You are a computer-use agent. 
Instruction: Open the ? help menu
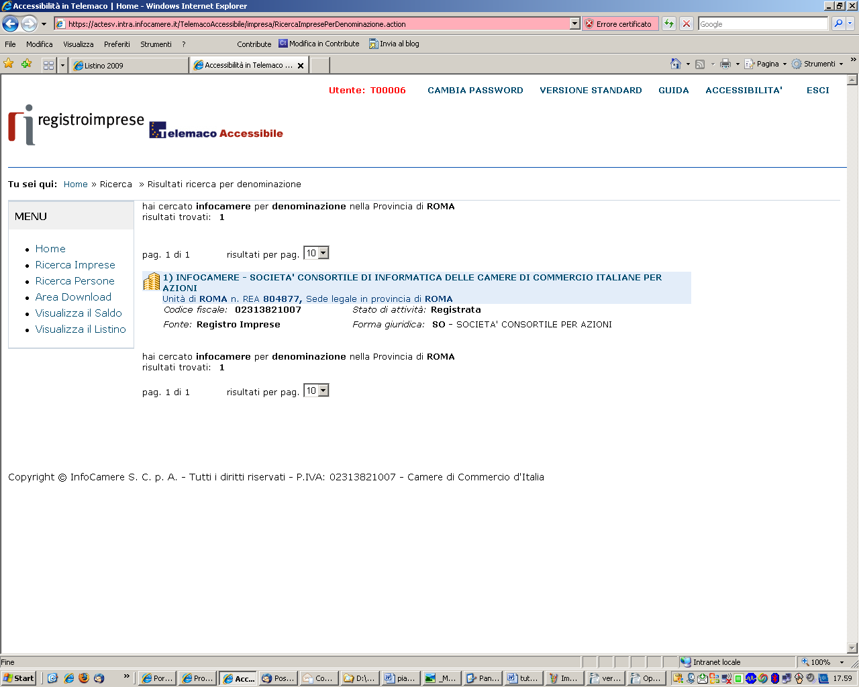[184, 44]
